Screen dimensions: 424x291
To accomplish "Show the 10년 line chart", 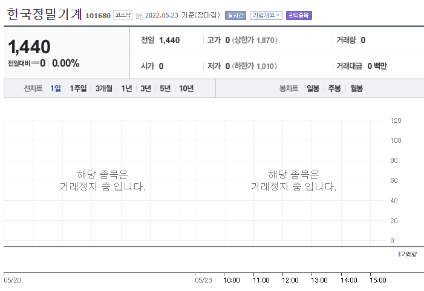I will (186, 88).
